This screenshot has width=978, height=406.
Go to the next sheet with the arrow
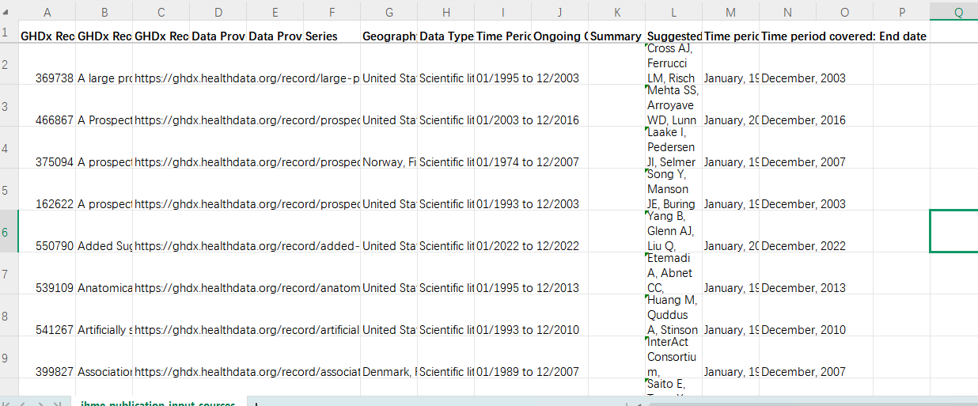coord(40,404)
